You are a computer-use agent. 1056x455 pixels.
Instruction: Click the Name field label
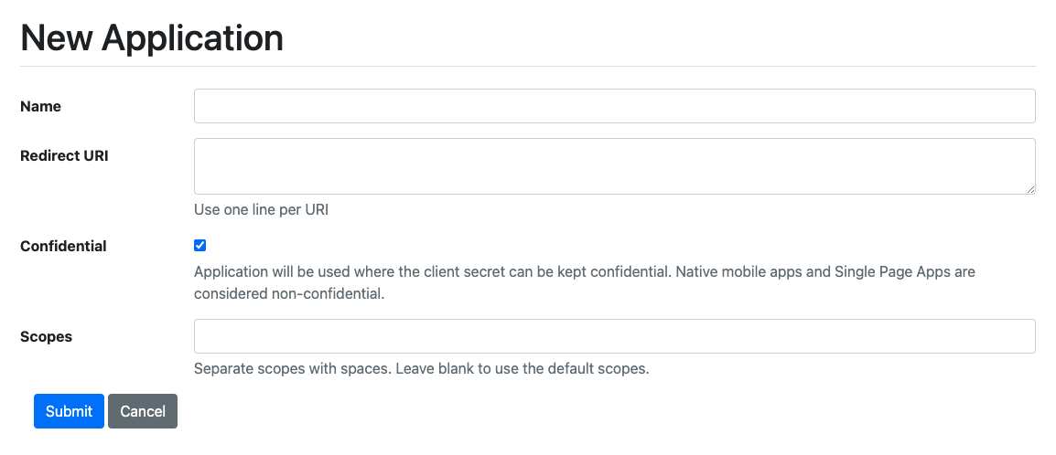tap(40, 106)
